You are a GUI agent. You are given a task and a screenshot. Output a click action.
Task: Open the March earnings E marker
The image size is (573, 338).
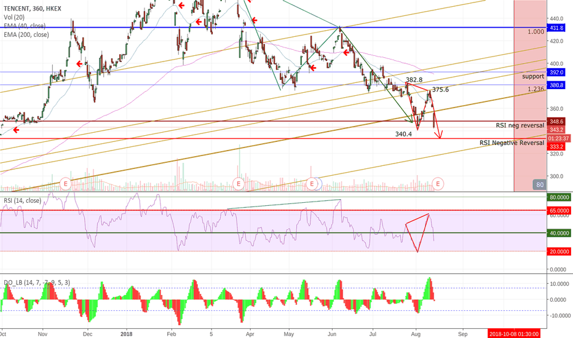pos(239,183)
